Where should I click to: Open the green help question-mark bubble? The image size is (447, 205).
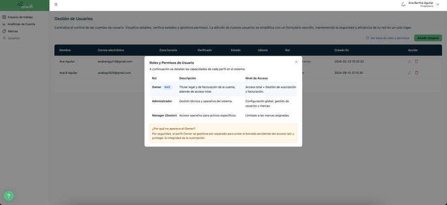(x=9, y=196)
